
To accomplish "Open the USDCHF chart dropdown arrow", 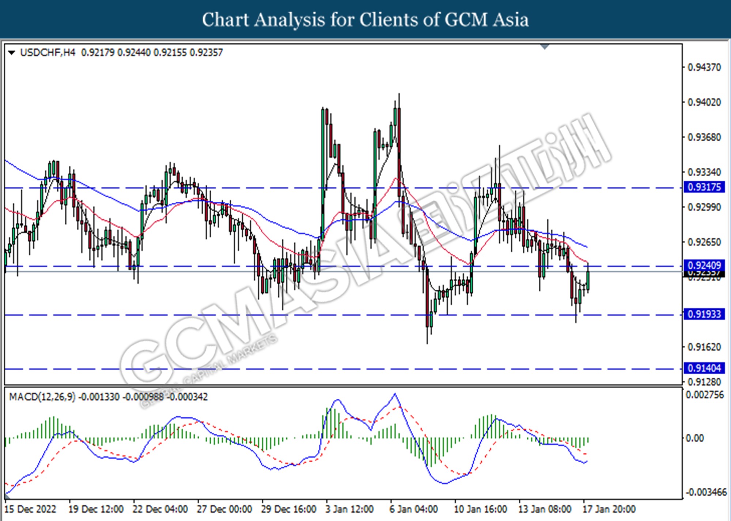I will pos(12,53).
